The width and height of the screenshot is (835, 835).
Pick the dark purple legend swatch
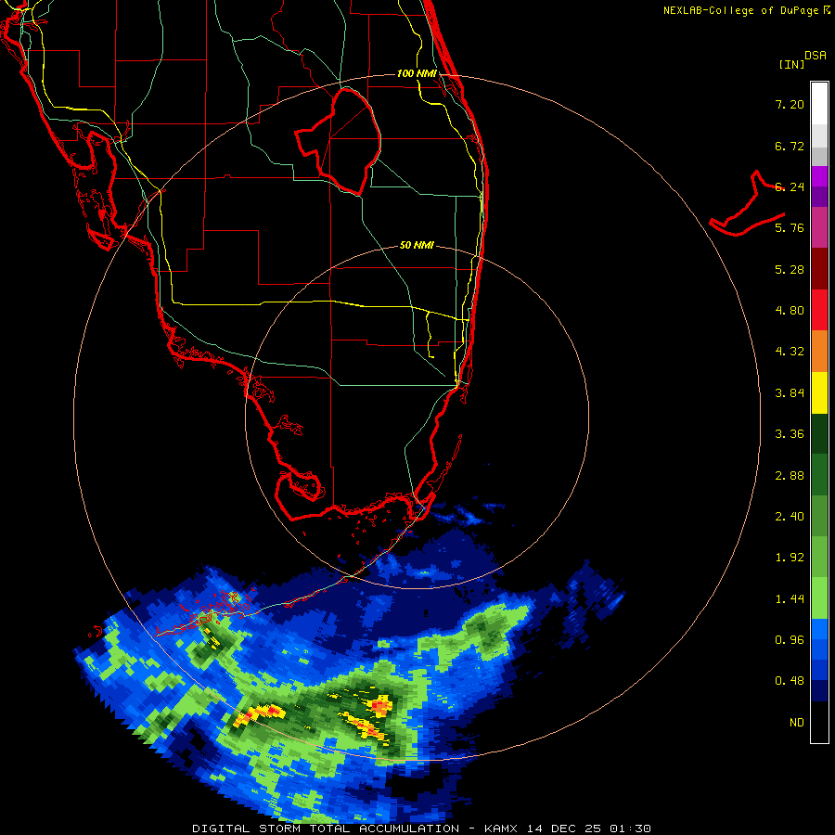pos(819,197)
